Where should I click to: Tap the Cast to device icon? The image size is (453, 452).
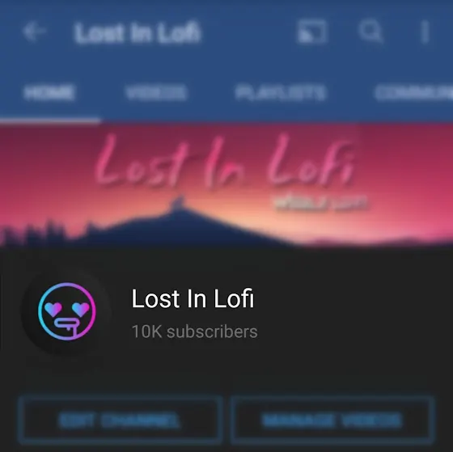click(x=311, y=32)
